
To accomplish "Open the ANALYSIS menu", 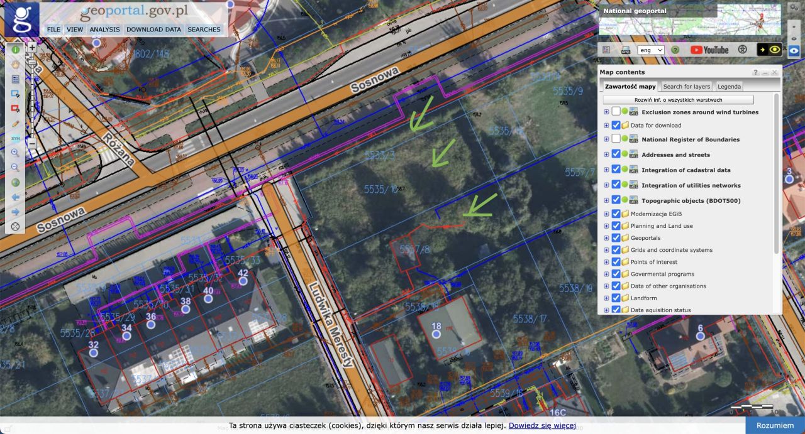I will point(104,30).
